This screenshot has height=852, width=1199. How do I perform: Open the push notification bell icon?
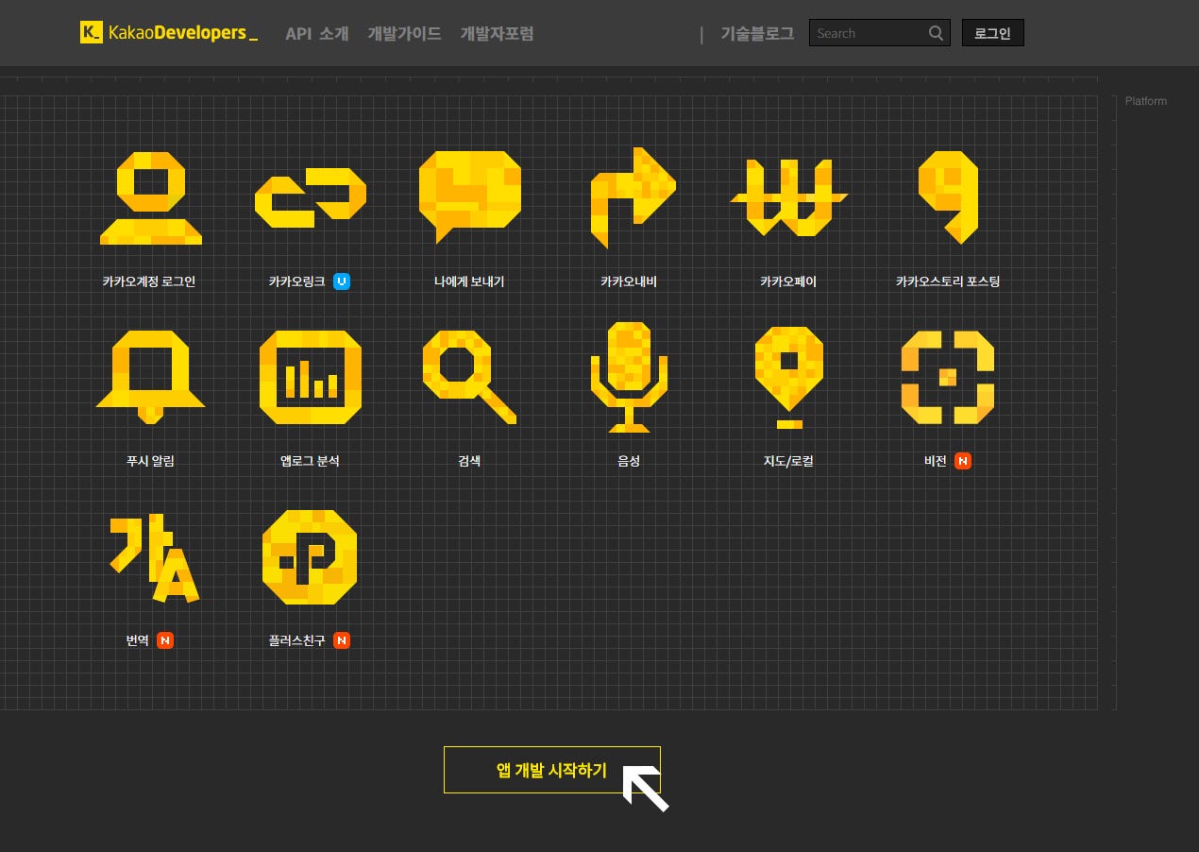pyautogui.click(x=150, y=376)
